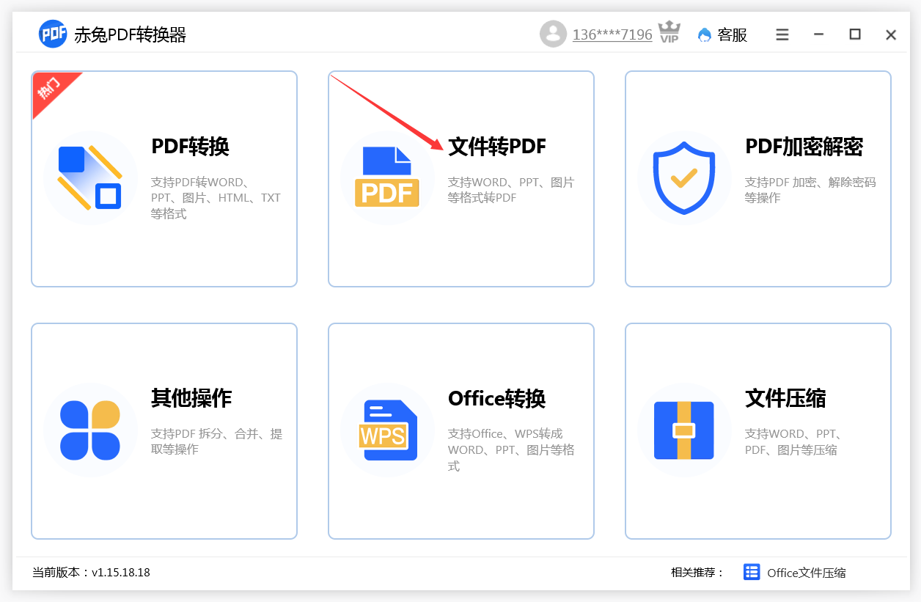Click the 文件转PDF file icon
This screenshot has height=602, width=921.
tap(387, 177)
